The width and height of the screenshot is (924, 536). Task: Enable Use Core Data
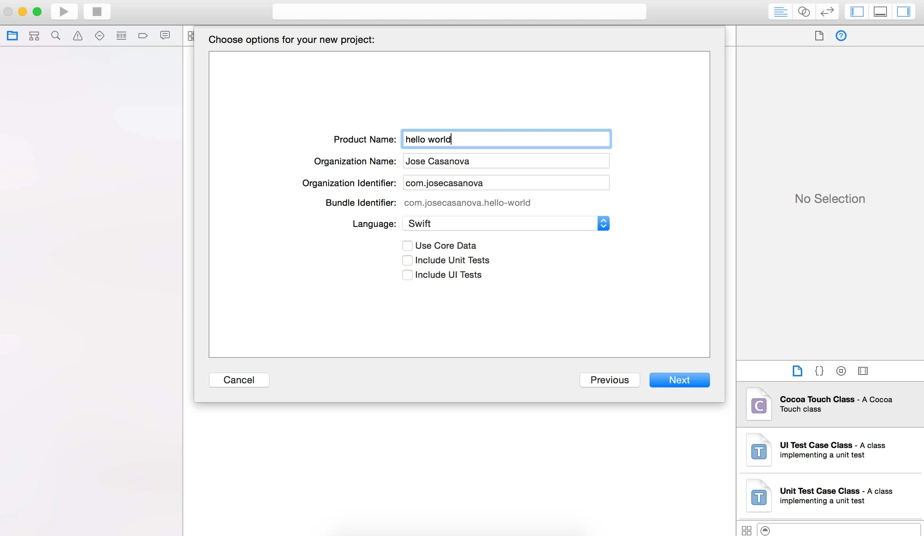[407, 245]
